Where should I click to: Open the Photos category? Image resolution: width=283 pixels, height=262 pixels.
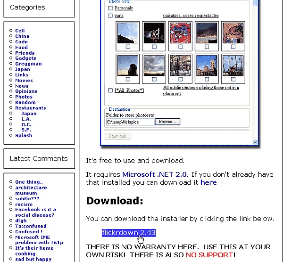pyautogui.click(x=24, y=97)
